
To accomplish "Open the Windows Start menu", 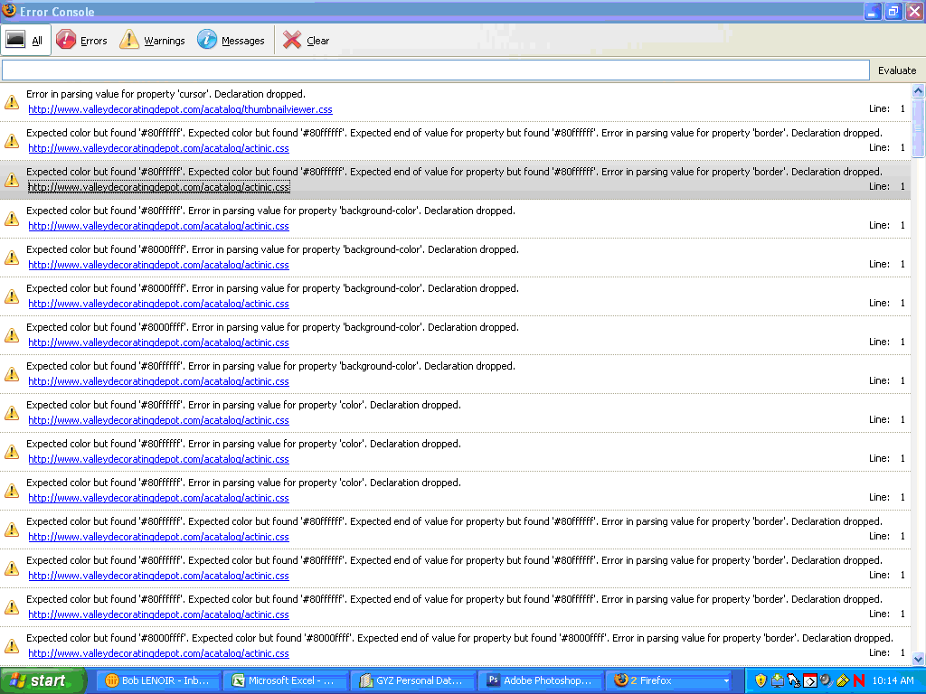I will (38, 680).
